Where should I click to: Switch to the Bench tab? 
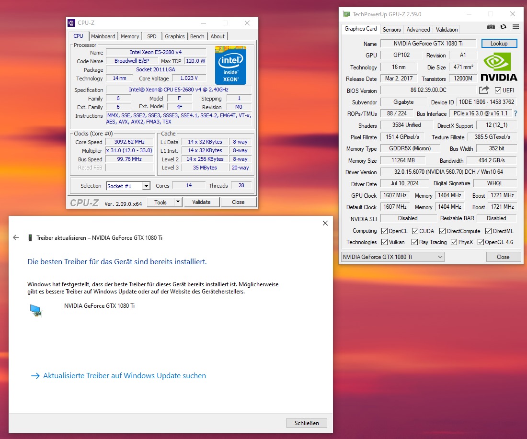click(197, 36)
